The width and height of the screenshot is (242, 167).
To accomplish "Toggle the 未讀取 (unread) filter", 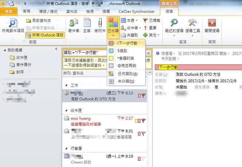I will [129, 35].
